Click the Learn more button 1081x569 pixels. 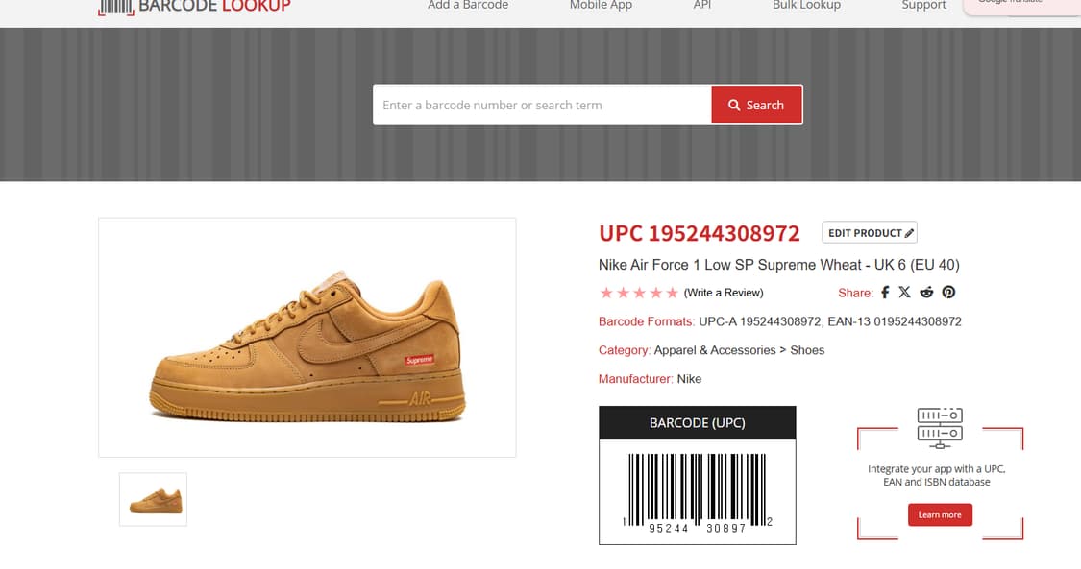point(940,514)
